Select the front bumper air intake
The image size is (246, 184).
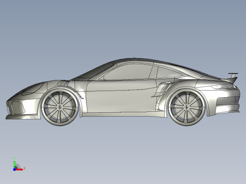(18, 108)
